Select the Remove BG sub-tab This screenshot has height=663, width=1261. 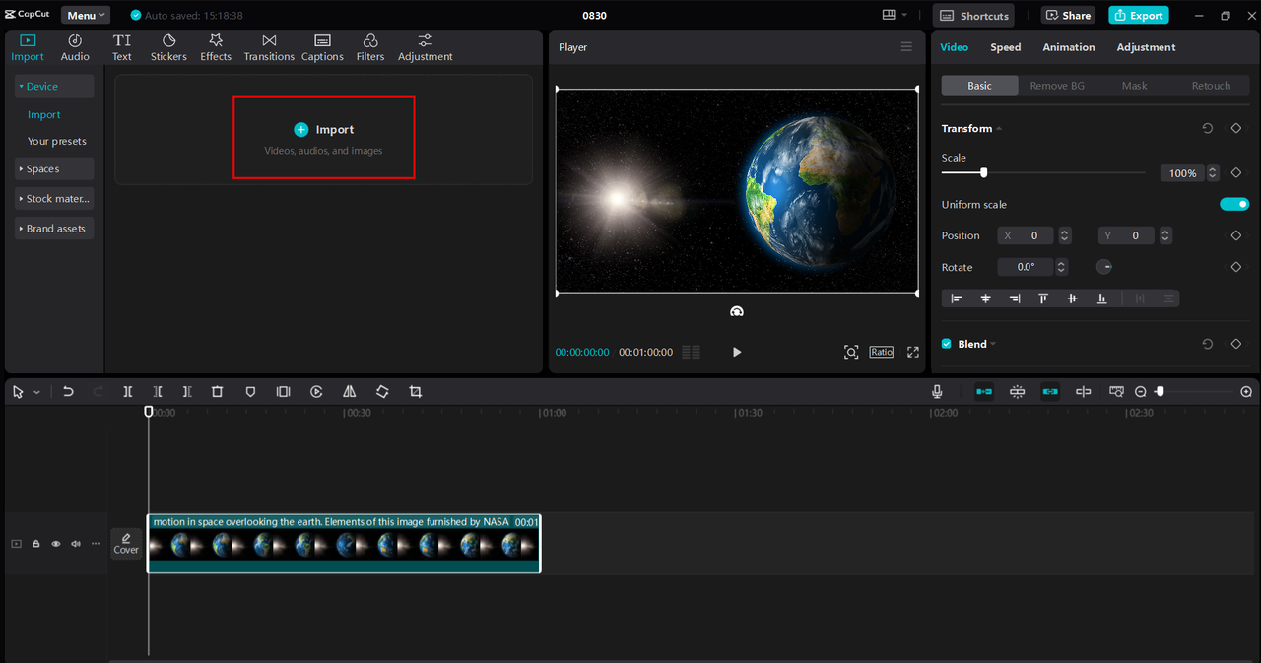pyautogui.click(x=1057, y=86)
